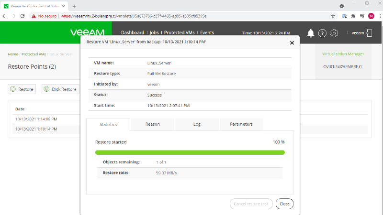Close the Restore VM dialog with X
Image resolution: width=383 pixels, height=215 pixels.
[x=292, y=43]
